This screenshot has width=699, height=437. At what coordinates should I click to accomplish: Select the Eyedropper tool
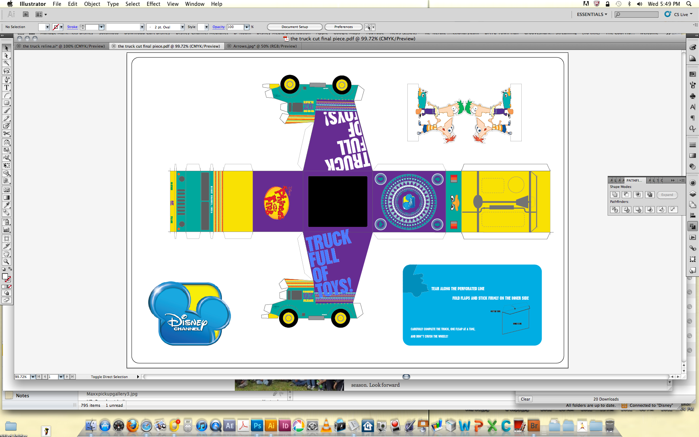6,205
